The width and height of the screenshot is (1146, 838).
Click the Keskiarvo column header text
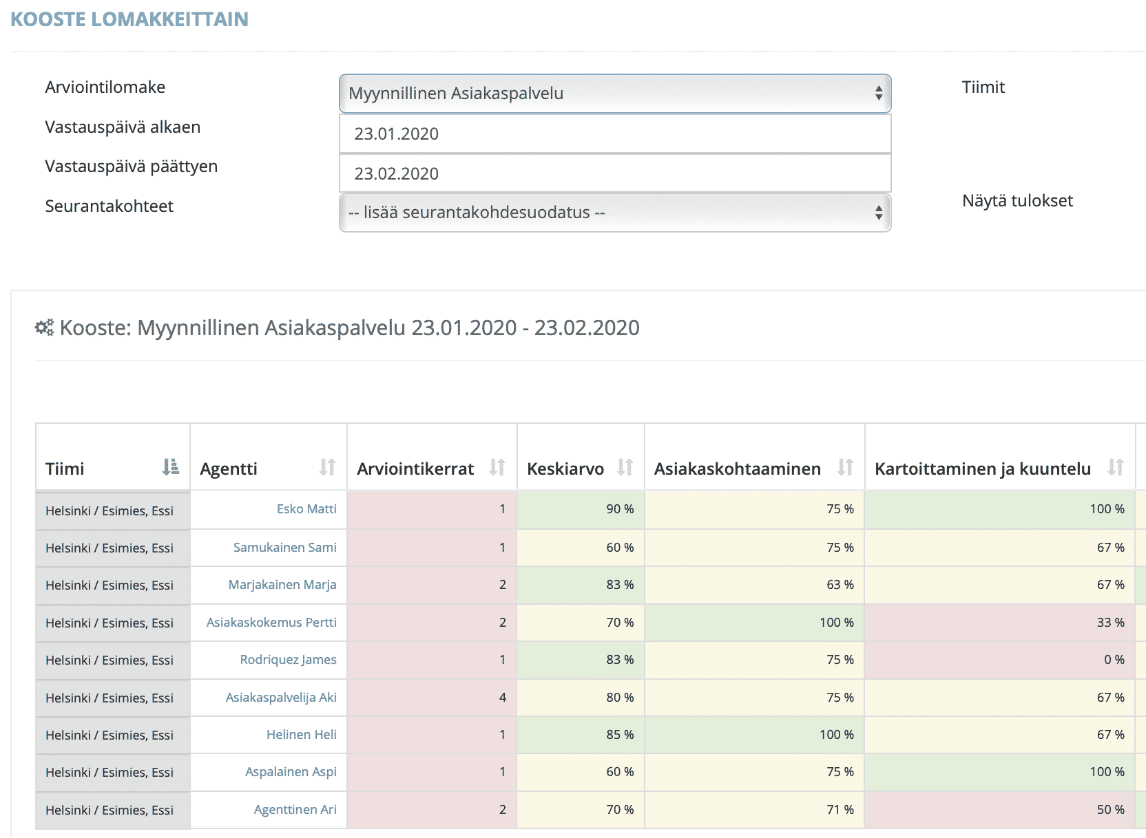[565, 469]
